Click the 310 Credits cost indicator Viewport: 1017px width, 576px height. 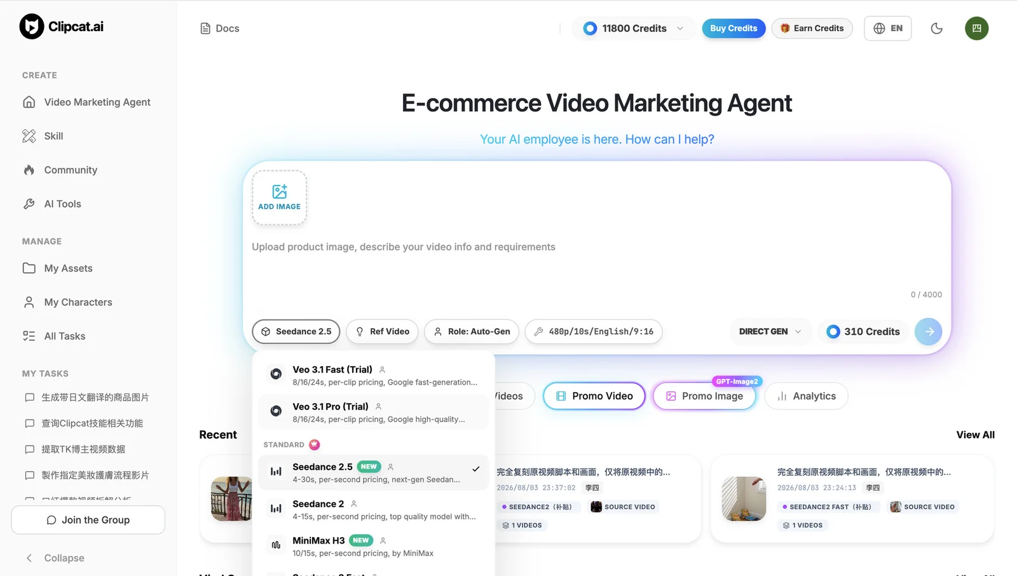863,332
